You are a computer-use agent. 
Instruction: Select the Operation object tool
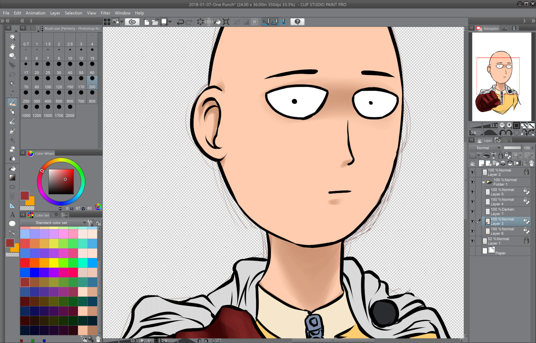[12, 56]
